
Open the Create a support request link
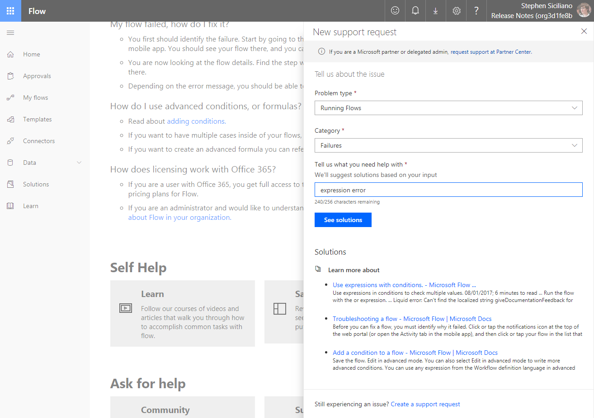coord(425,404)
